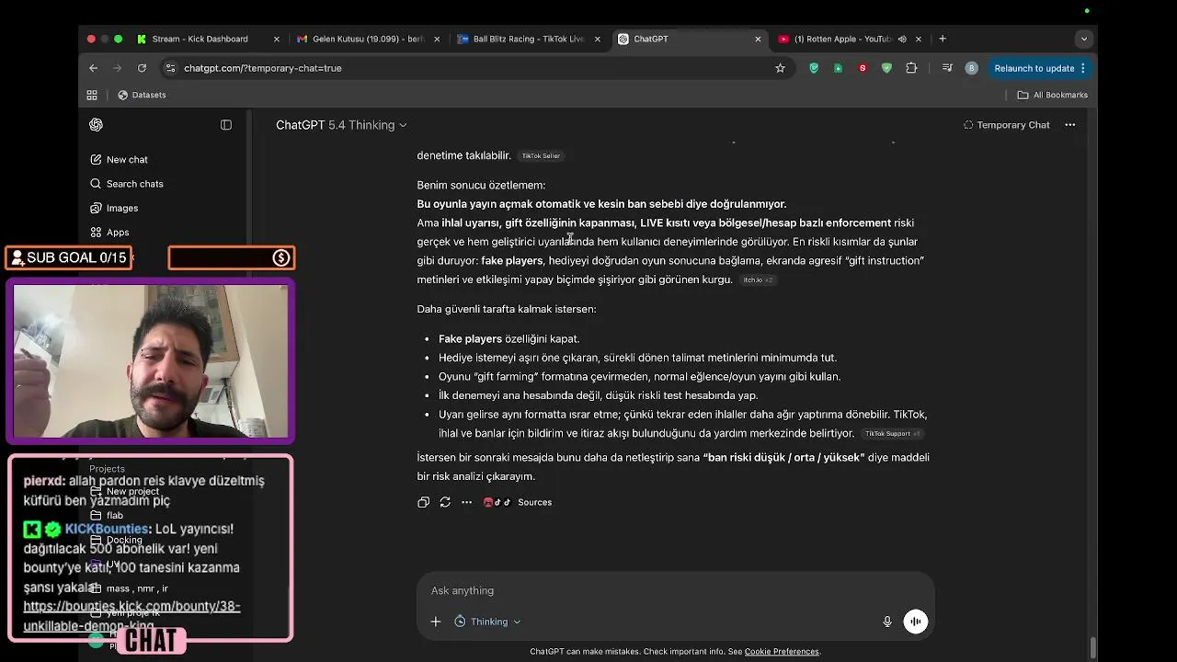Viewport: 1177px width, 662px height.
Task: Click the "Benim sonucu özetlemem:" line
Action: click(481, 185)
